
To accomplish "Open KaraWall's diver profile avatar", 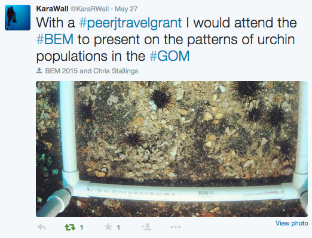I will (18, 17).
